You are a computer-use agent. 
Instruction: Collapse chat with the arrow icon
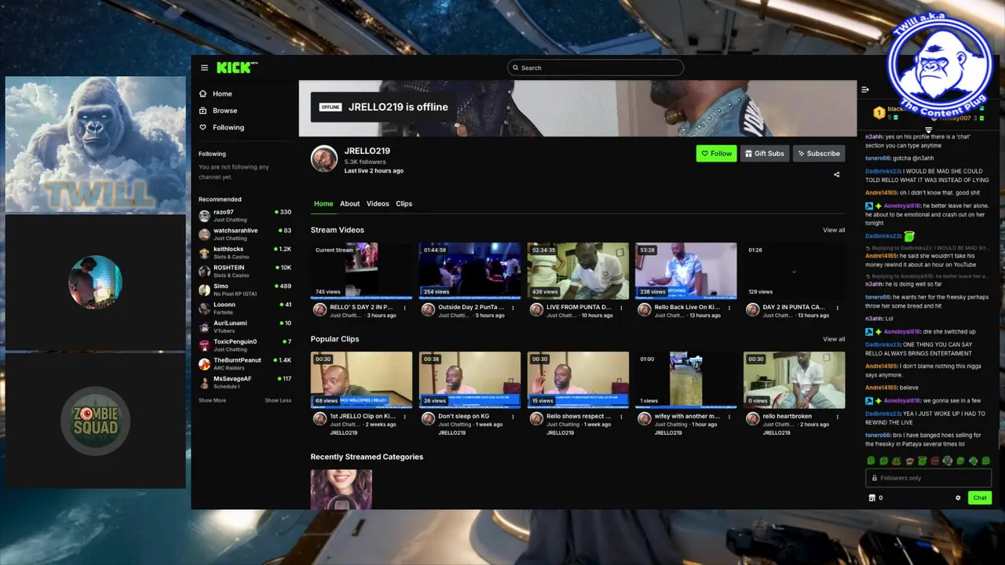pyautogui.click(x=864, y=89)
